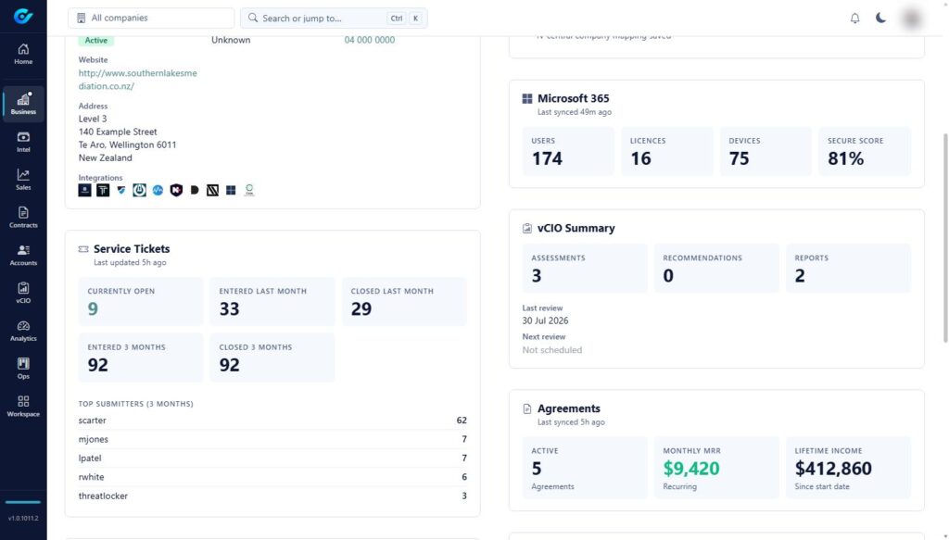The width and height of the screenshot is (949, 540).
Task: Click the 140 Example Street address line
Action: click(x=118, y=132)
